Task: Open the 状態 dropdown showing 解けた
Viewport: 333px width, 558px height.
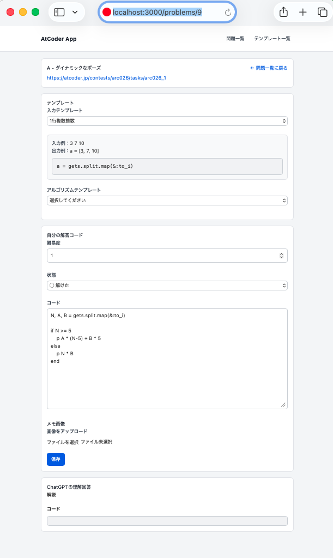Action: pos(167,286)
